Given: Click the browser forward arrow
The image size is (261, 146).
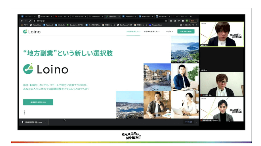Looking at the screenshot, I should click(26, 21).
